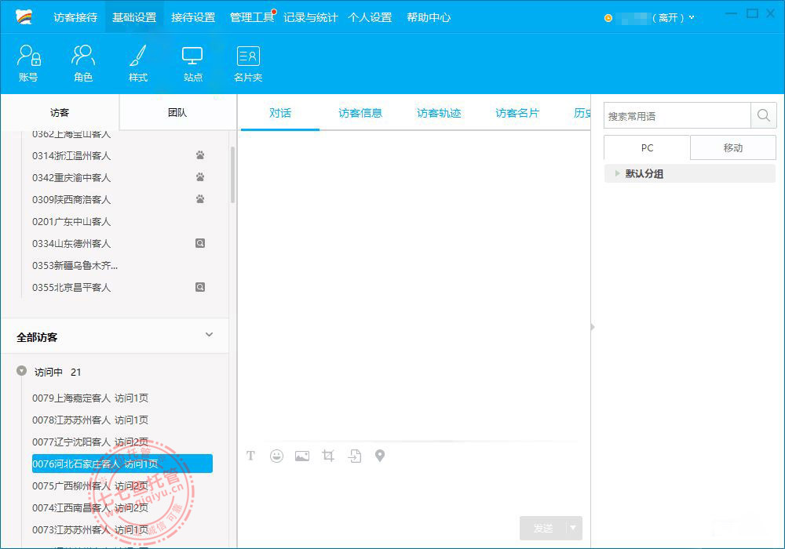Open the 个人设置 menu

pos(370,17)
